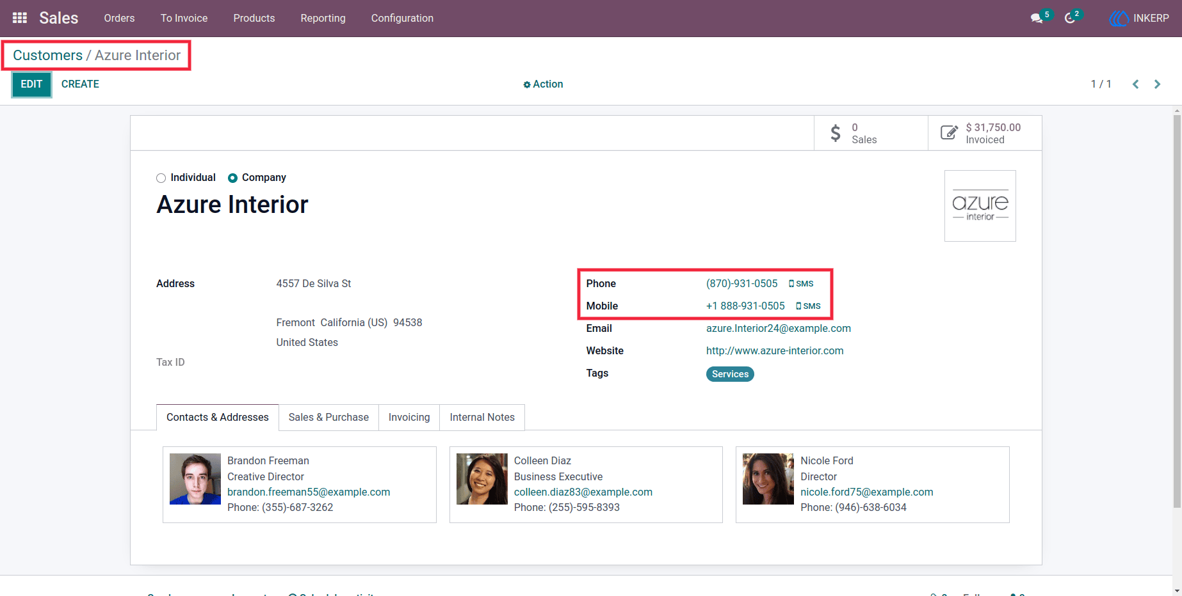Open the Orders menu
Screen dimensions: 1182x596
tap(119, 19)
